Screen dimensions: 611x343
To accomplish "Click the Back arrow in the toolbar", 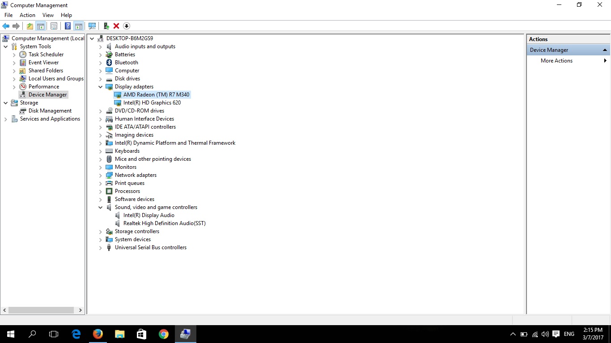I will pyautogui.click(x=6, y=26).
